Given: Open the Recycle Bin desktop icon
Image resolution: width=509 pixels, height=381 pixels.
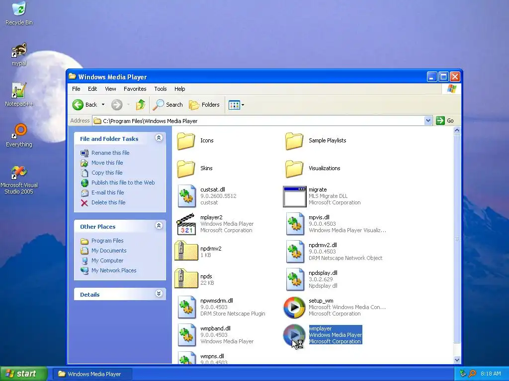Looking at the screenshot, I should (x=19, y=13).
